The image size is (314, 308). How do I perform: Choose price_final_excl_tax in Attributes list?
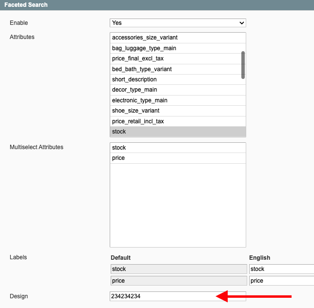(176, 58)
